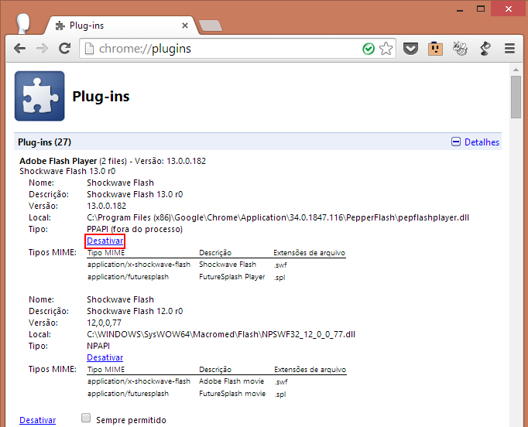528x427 pixels.
Task: Click the Adobe Flash Player title text
Action: (58, 161)
